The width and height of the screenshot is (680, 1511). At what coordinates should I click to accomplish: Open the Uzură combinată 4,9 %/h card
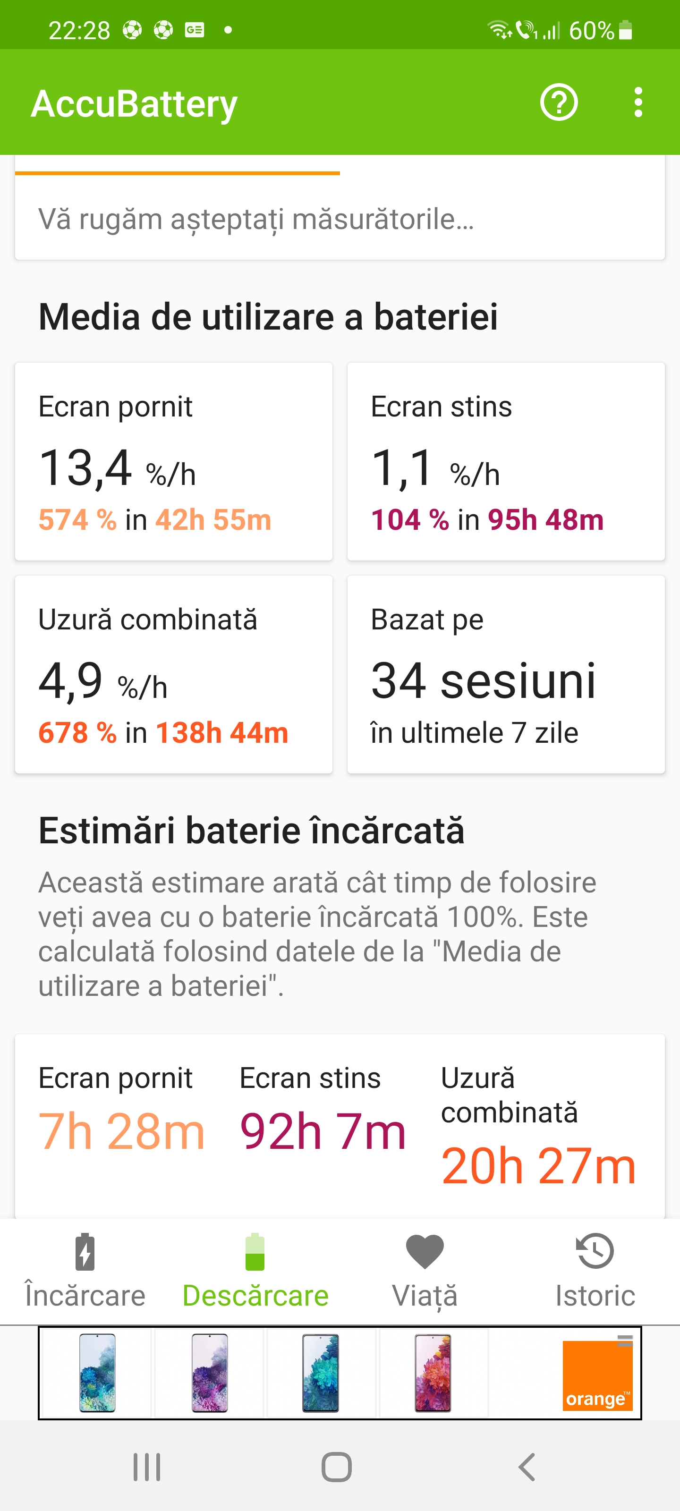point(174,675)
